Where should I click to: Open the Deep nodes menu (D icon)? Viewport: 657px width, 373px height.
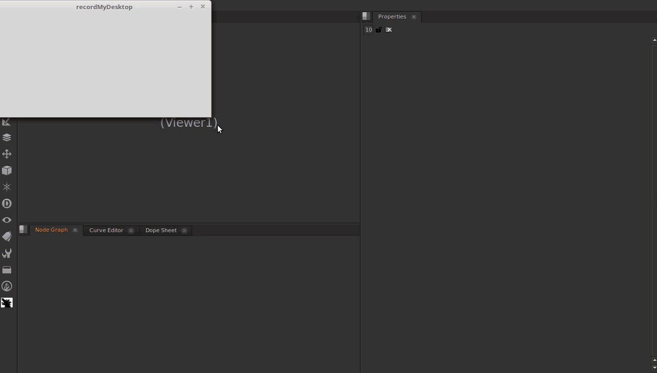(x=7, y=203)
